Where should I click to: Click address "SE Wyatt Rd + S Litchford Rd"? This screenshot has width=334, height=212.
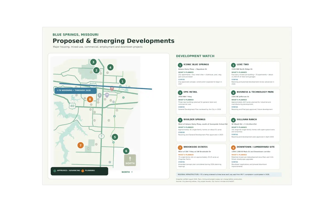[244, 124]
